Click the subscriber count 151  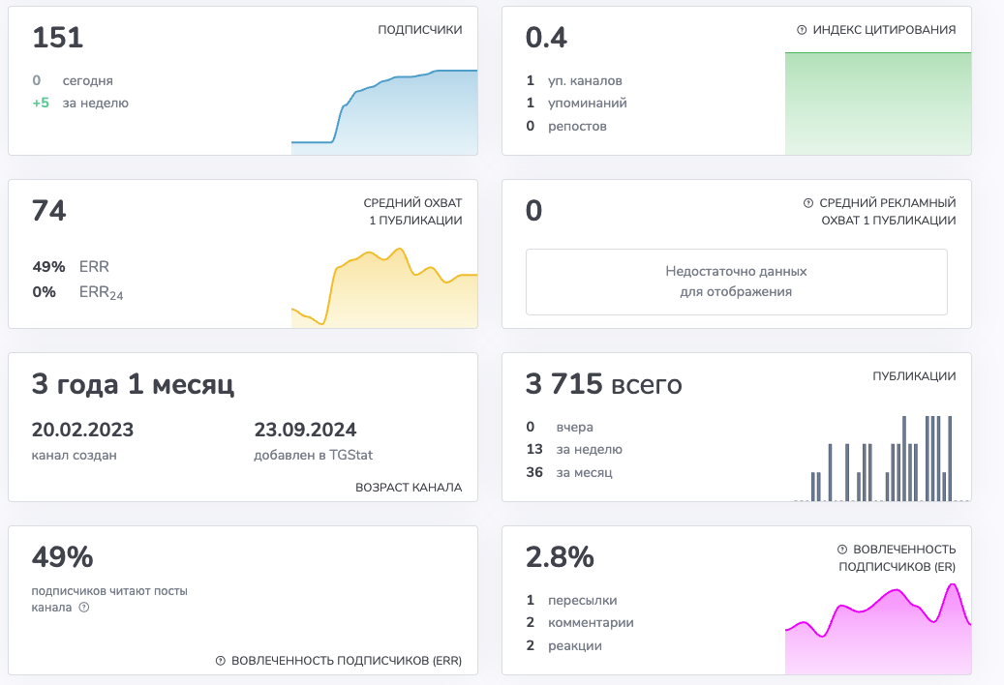pyautogui.click(x=58, y=38)
